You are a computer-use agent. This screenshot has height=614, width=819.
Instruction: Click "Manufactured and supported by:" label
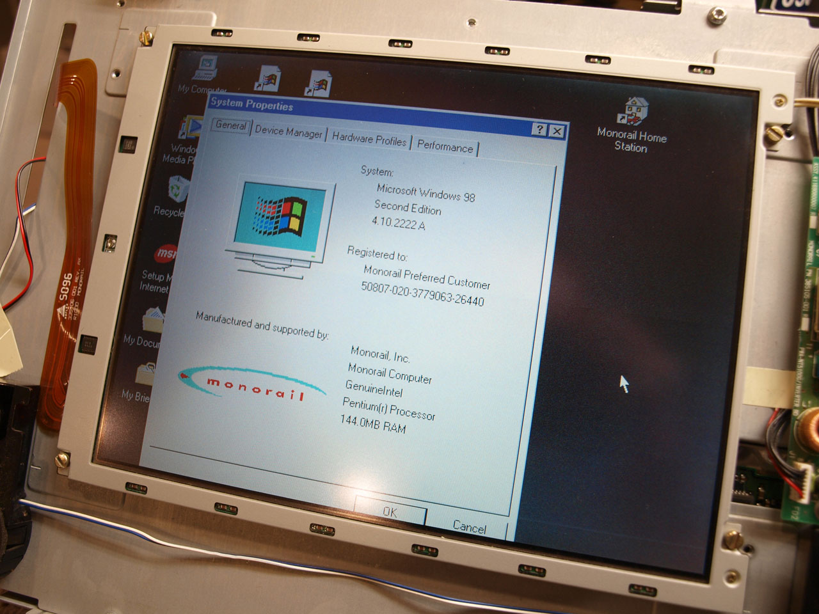262,325
